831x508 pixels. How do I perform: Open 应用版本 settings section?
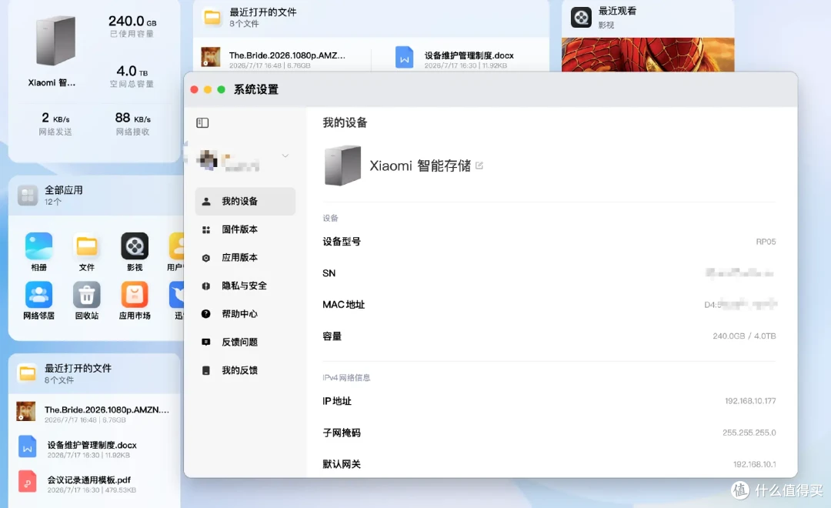[245, 257]
